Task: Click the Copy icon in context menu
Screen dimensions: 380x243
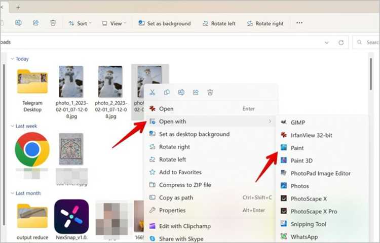Action: [x=167, y=92]
